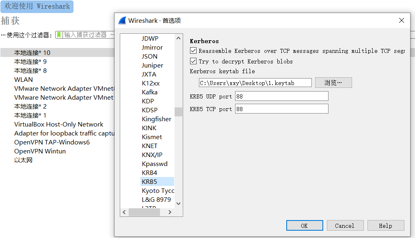
Task: Close the Wireshark preferences dialog
Action: click(401, 20)
